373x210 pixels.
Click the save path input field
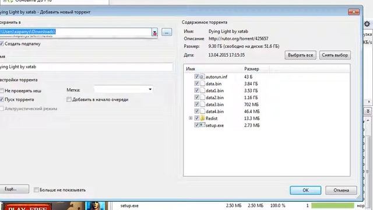pyautogui.click(x=76, y=32)
